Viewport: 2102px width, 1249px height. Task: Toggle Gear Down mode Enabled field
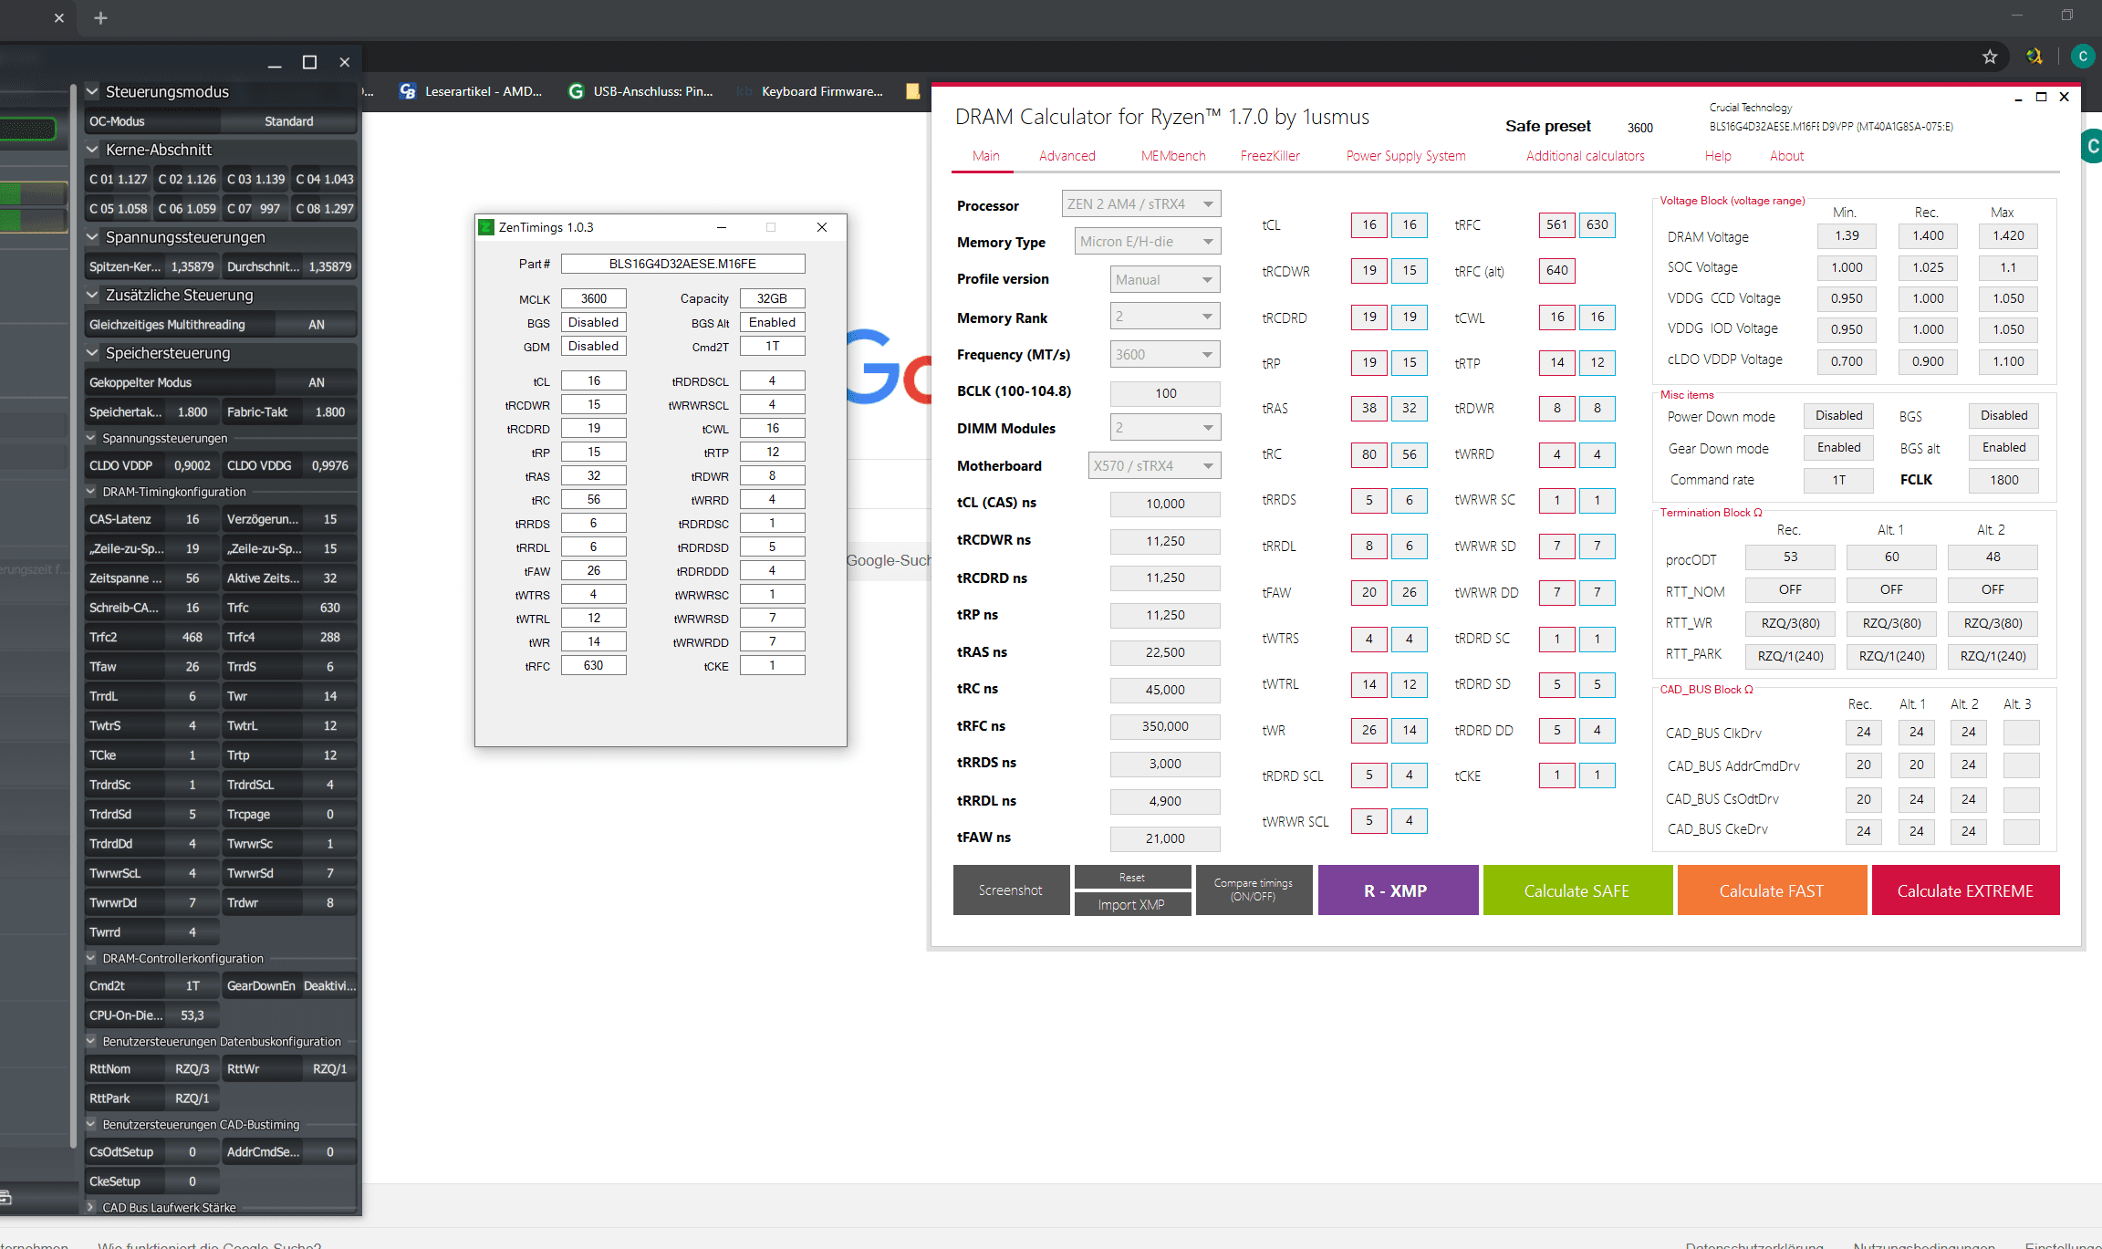pyautogui.click(x=1838, y=448)
